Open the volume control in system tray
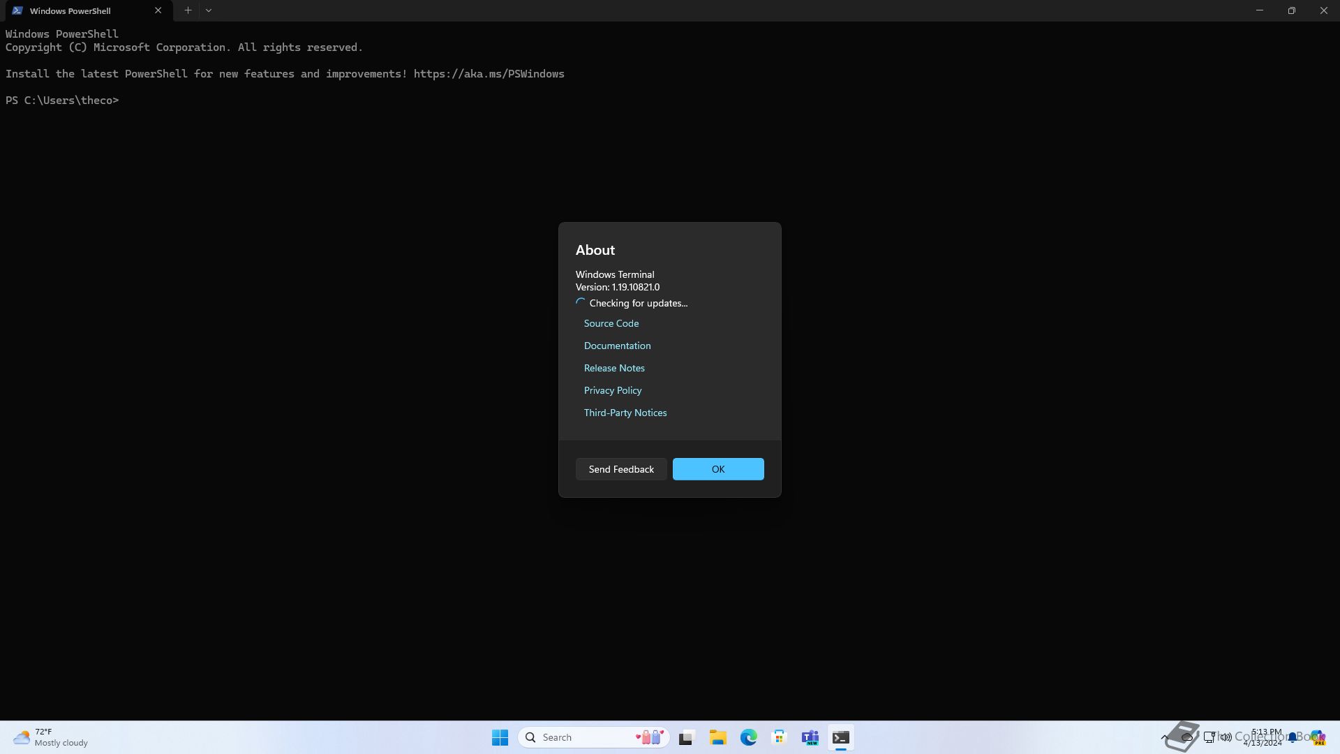The image size is (1340, 754). tap(1226, 737)
